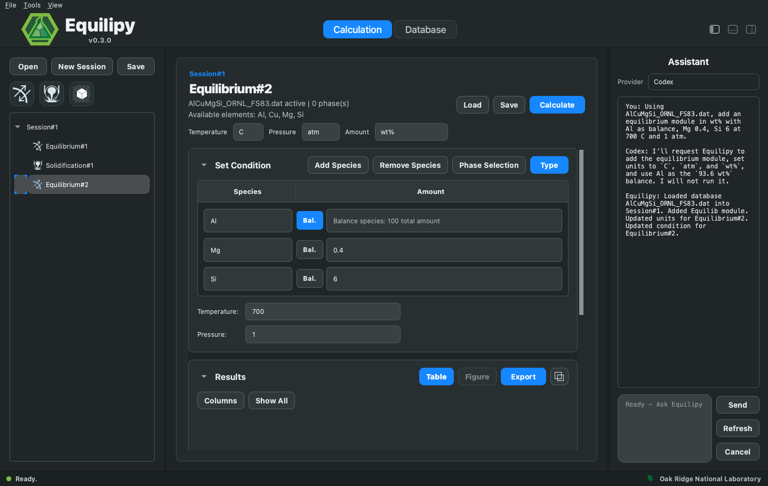Open the Provider Codex dropdown
The width and height of the screenshot is (768, 486).
coord(703,82)
